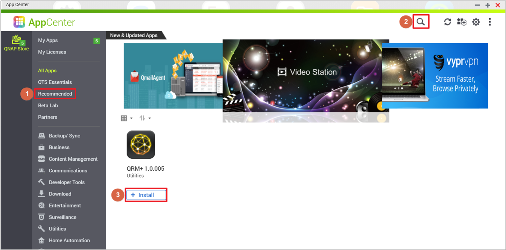Choose the Surveillance category

62,217
